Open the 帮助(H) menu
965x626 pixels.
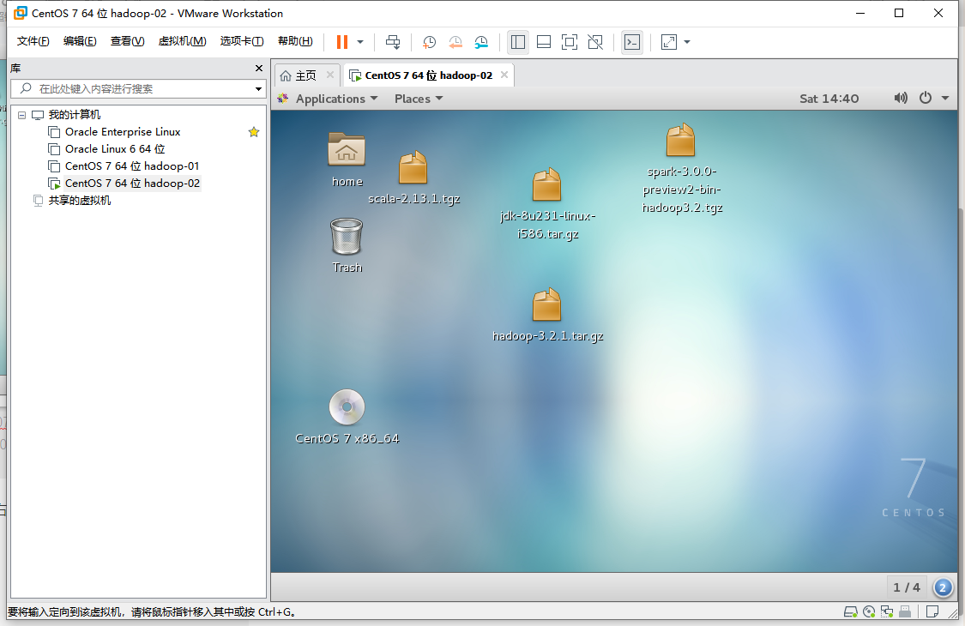tap(295, 41)
